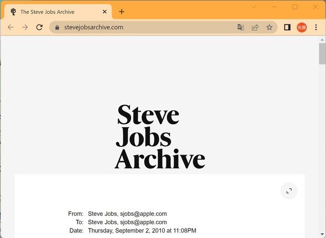Close The Steve Jobs Archive tab
This screenshot has width=326, height=238.
click(104, 12)
